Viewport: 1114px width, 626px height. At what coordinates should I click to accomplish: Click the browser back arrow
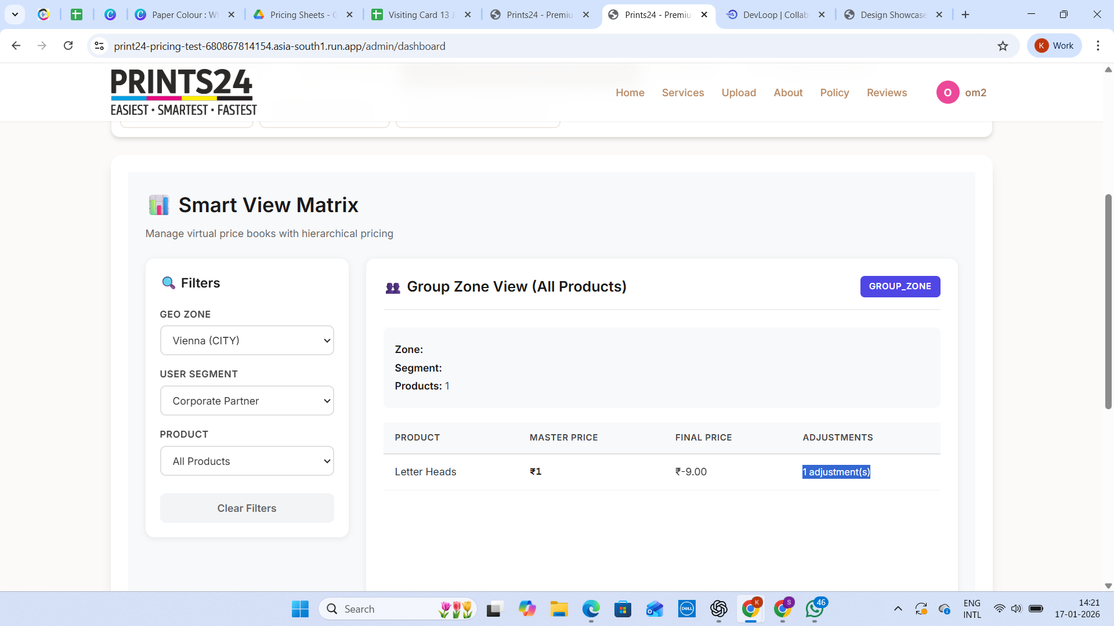[x=16, y=45]
